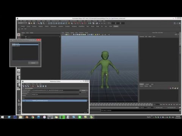
Task: Toggle Channel Box icon at top right
Action: [180, 23]
